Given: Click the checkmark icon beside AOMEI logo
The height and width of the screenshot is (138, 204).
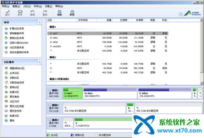Looking at the screenshot, I should point(181,14).
